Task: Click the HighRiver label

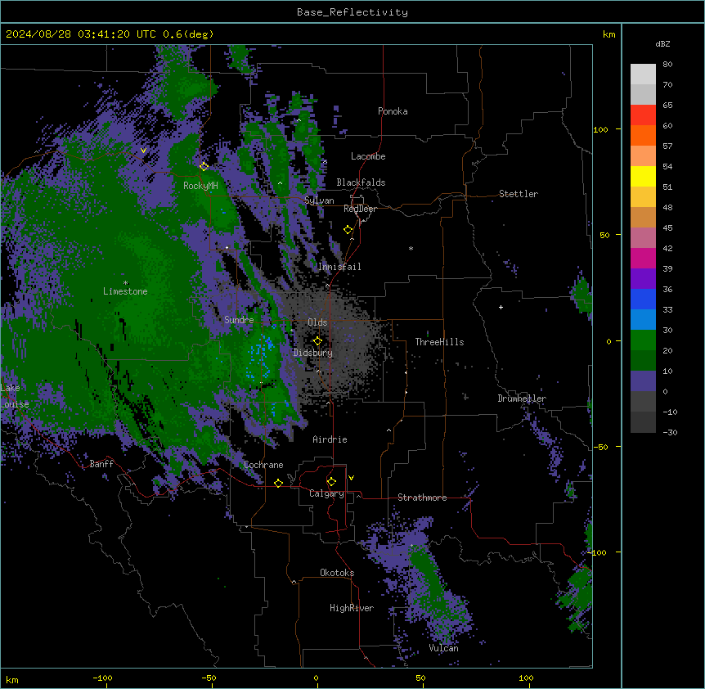Action: pos(352,608)
